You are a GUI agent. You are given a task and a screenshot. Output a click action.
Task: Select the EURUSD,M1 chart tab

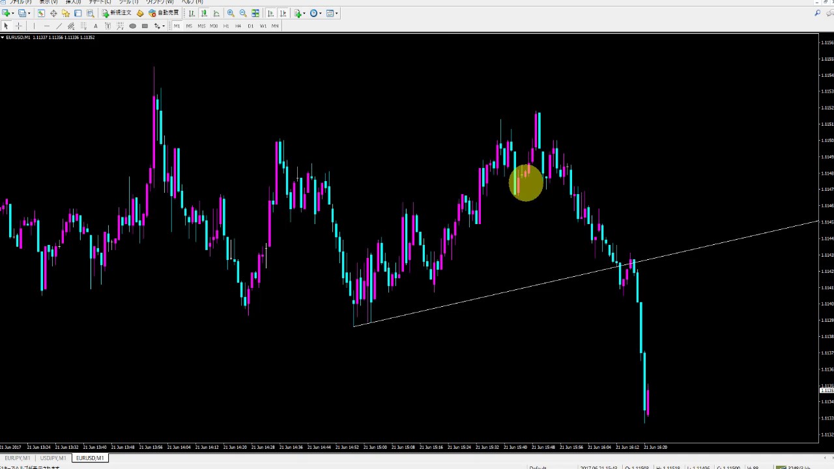click(90, 458)
